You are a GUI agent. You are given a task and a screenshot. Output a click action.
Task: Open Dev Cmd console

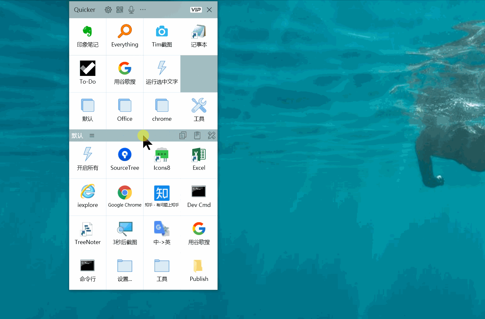[x=199, y=197]
